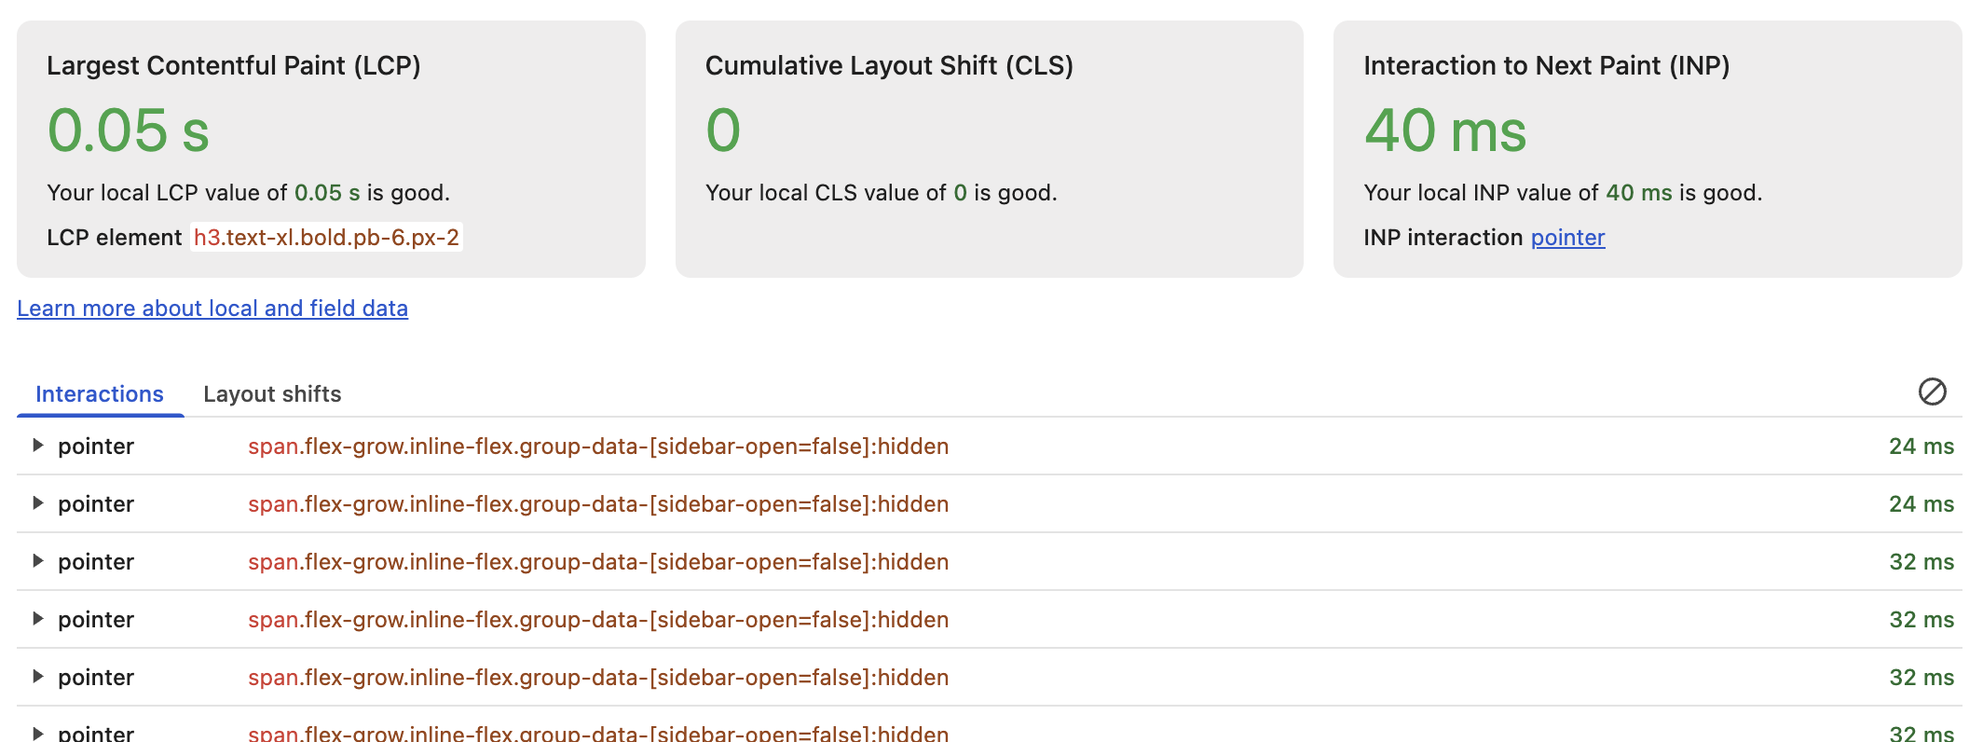Switch to the Layout shifts tab

click(x=272, y=394)
